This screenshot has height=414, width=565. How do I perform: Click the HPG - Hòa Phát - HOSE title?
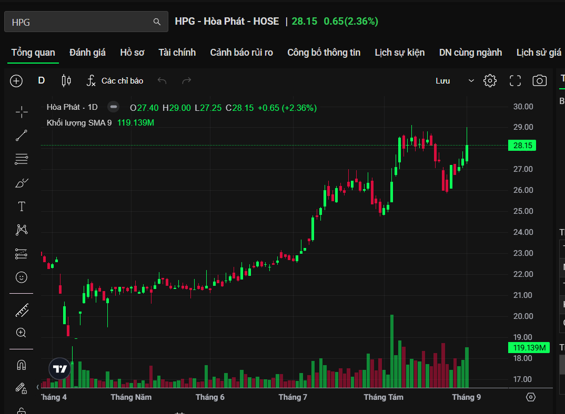[227, 21]
